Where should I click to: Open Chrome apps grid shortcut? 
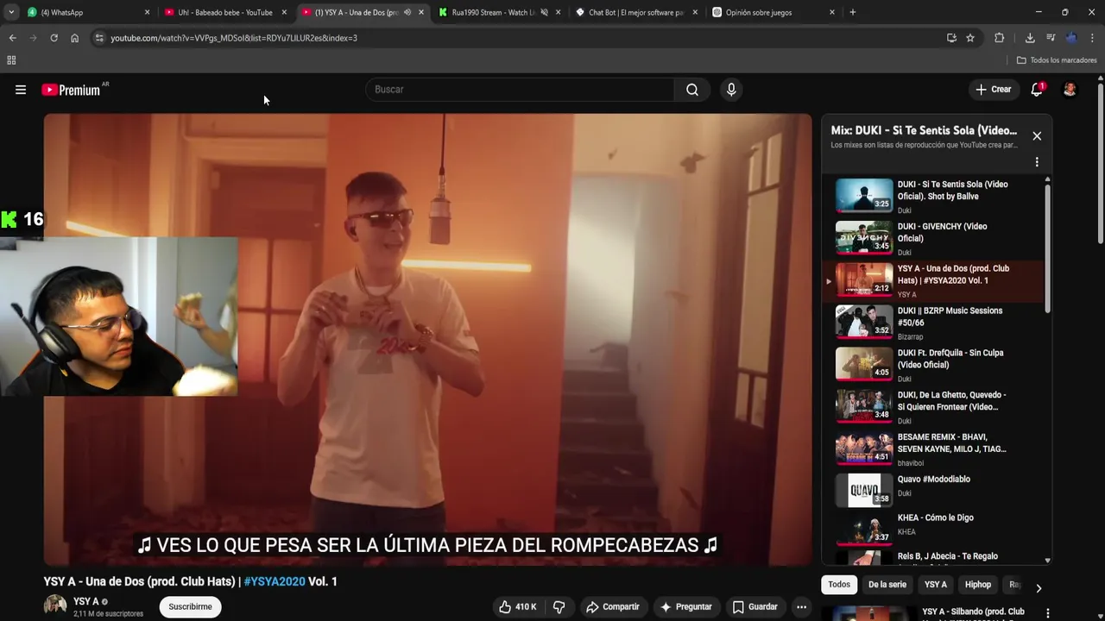pos(11,60)
